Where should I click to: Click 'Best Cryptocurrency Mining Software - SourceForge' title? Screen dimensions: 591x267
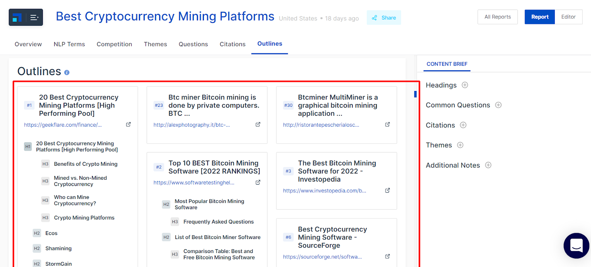tap(332, 237)
